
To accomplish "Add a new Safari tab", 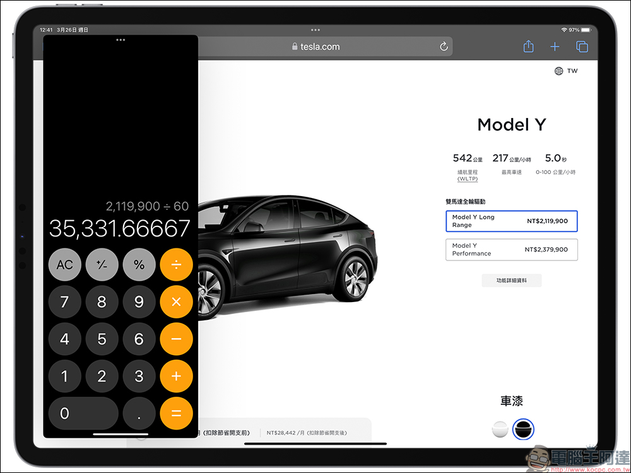I will click(x=555, y=47).
